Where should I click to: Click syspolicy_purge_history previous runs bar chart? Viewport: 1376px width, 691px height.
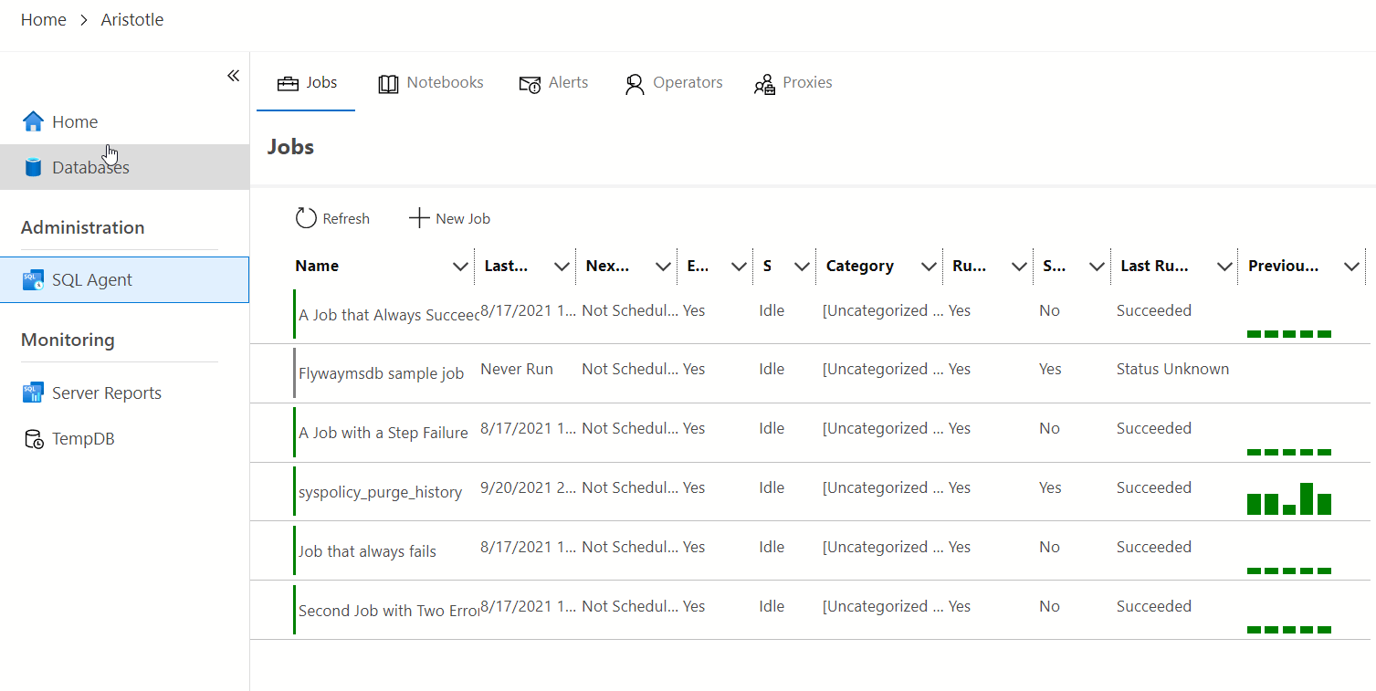click(1289, 499)
